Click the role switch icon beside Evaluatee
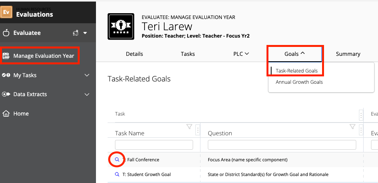This screenshot has height=183, width=378. click(x=76, y=33)
